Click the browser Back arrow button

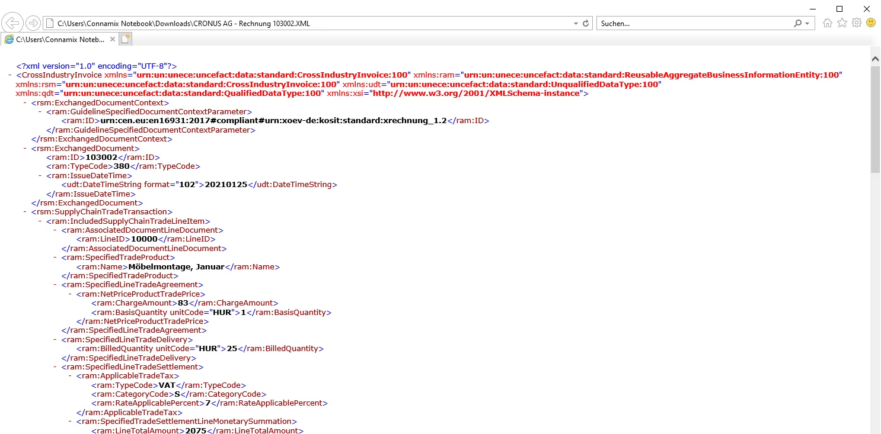click(13, 23)
